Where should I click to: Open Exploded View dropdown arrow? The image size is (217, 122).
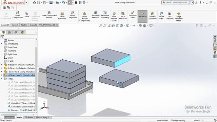pos(133,21)
